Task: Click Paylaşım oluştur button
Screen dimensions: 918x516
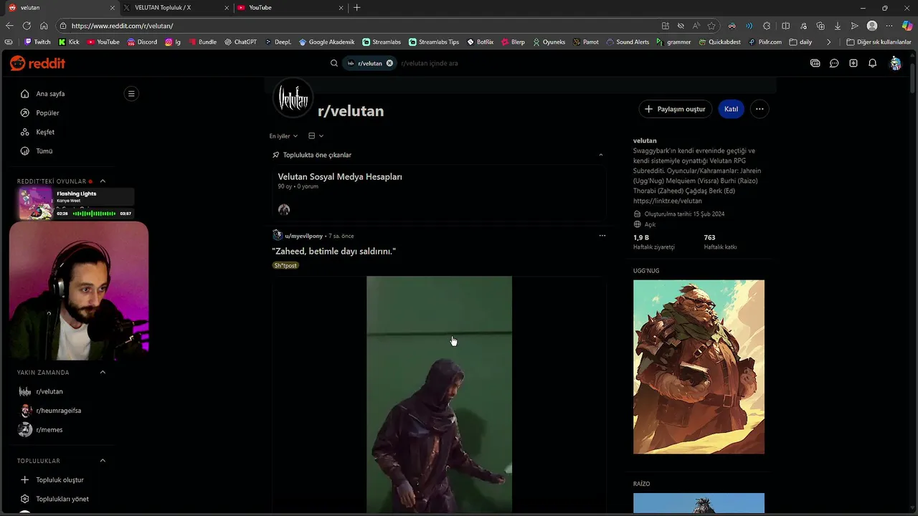Action: (x=675, y=109)
